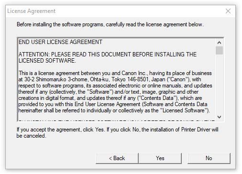The image size is (242, 174).
Task: Click the LICENSED SOFTWARE. line in the text box
Action: coord(47,61)
